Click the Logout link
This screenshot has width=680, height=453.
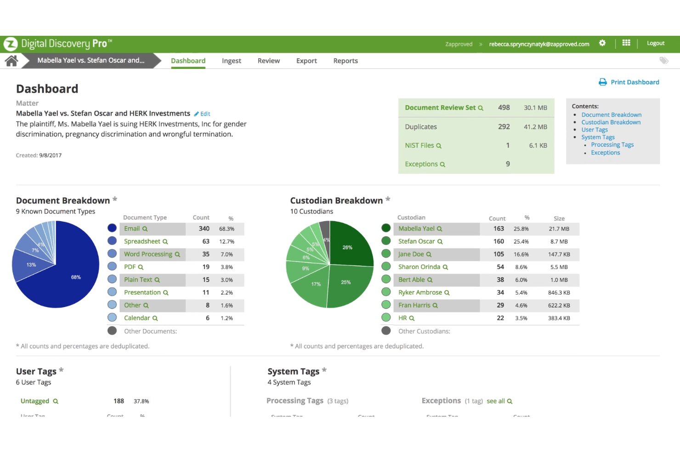pyautogui.click(x=656, y=43)
